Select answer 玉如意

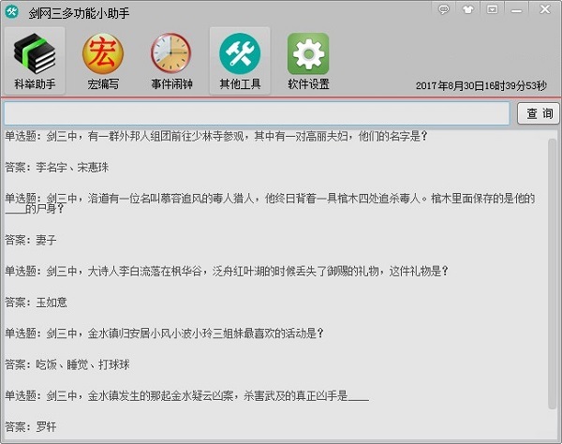pos(36,303)
